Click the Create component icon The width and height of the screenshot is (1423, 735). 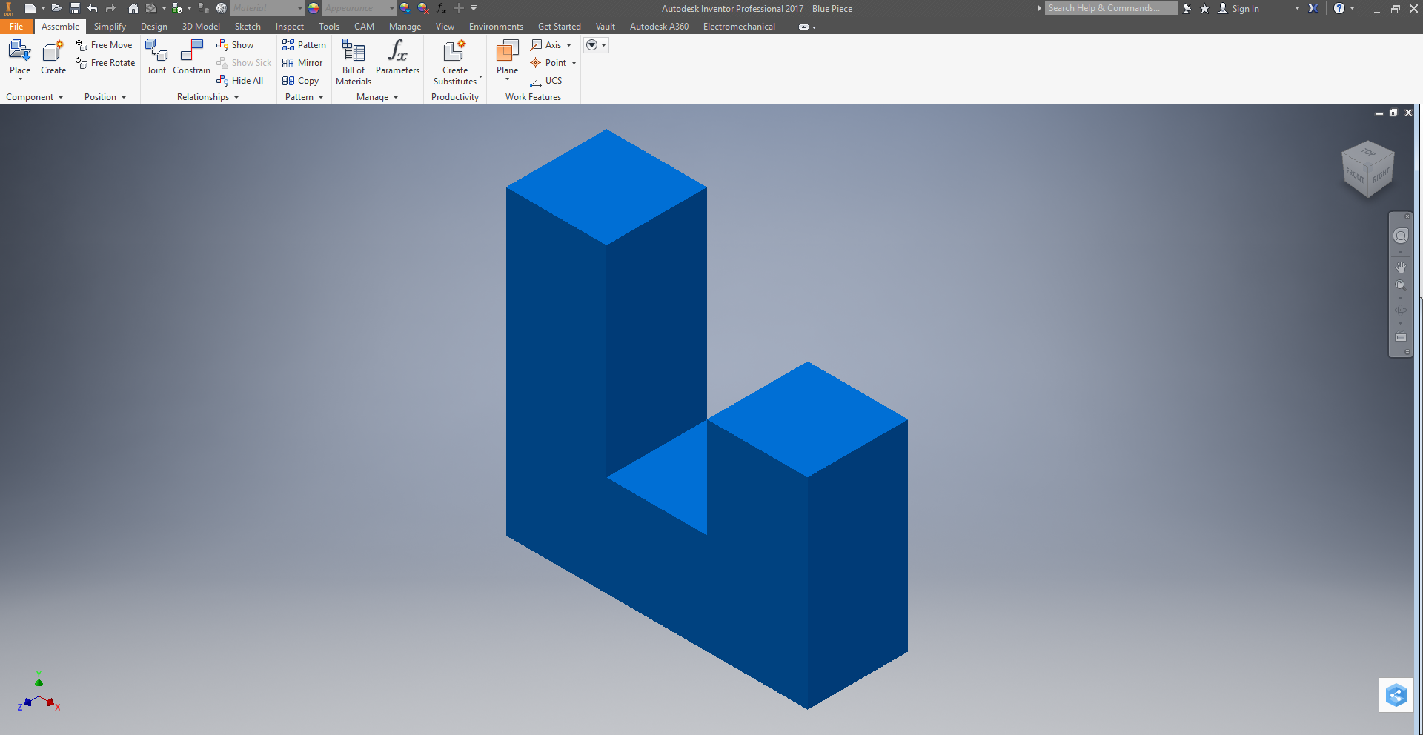(x=53, y=52)
